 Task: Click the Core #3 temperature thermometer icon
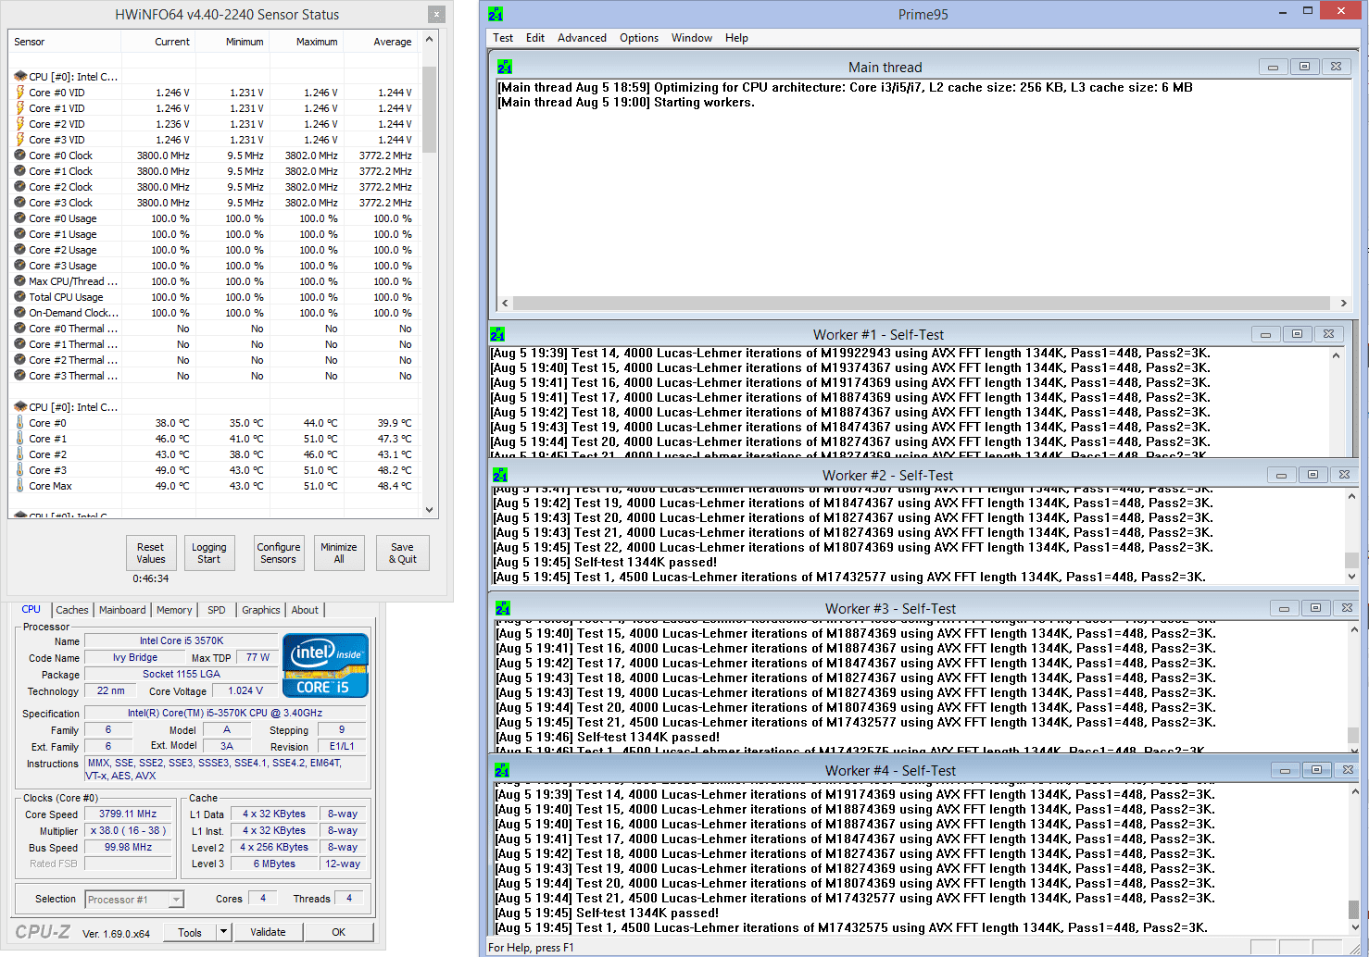(19, 470)
